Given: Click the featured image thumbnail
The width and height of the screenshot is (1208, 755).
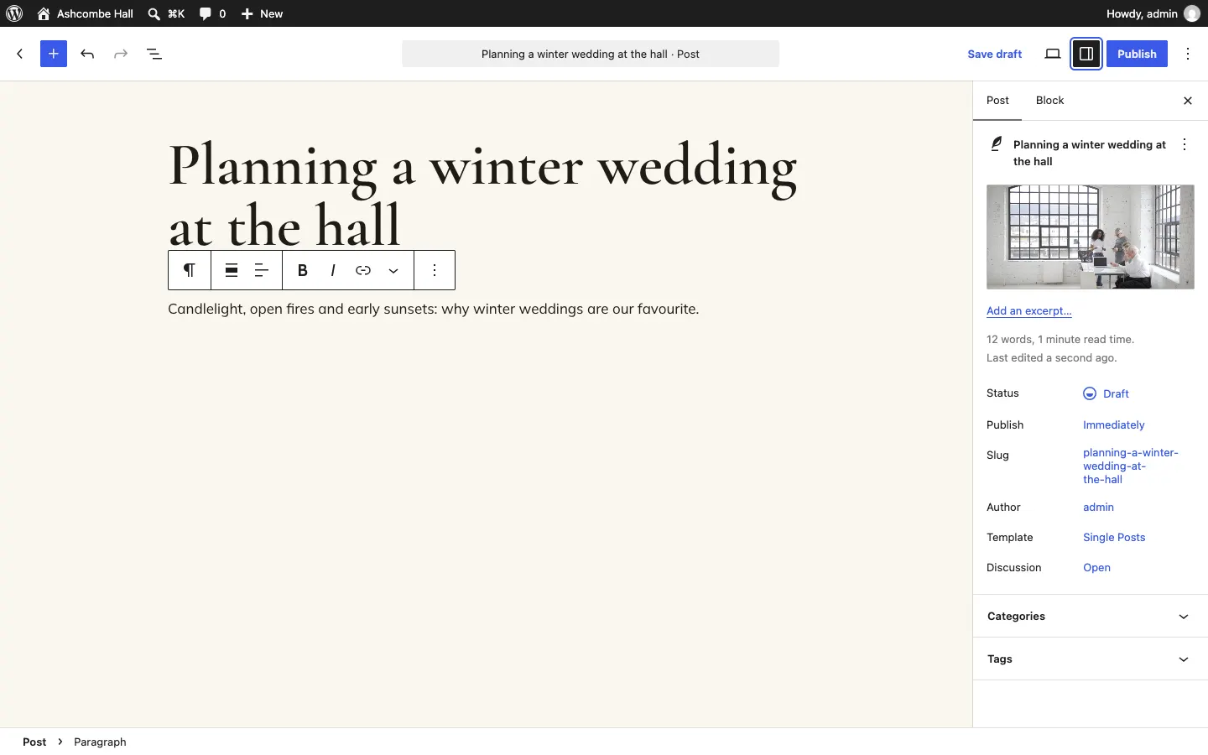Looking at the screenshot, I should pos(1091,237).
